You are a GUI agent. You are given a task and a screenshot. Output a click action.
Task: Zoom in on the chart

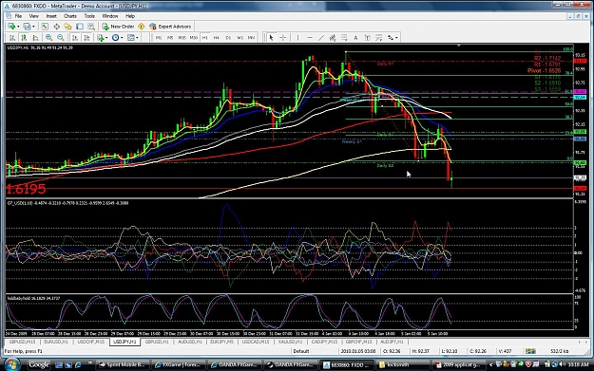pyautogui.click(x=48, y=37)
